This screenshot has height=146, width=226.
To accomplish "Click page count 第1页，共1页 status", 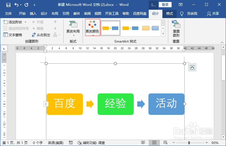I will point(15,143).
